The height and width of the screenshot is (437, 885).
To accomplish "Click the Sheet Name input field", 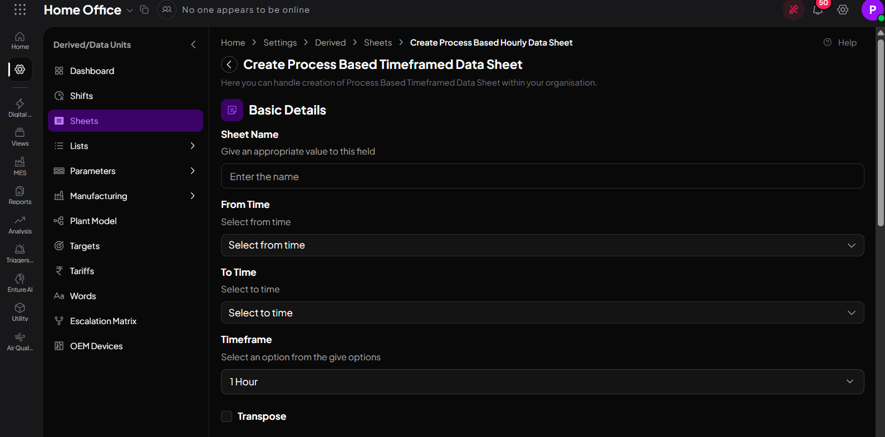I will click(x=542, y=176).
